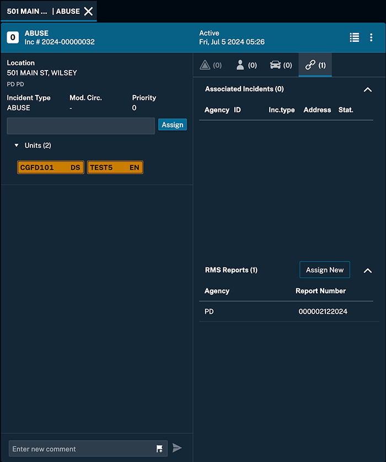Click the comment flag icon
Viewport: 386px width, 462px height.
(159, 449)
